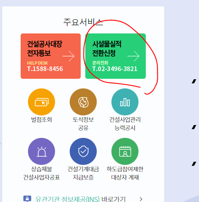Open the 하도급참여제한 대상자 게재 green calendar icon
Image resolution: width=199 pixels, height=202 pixels.
(x=125, y=151)
